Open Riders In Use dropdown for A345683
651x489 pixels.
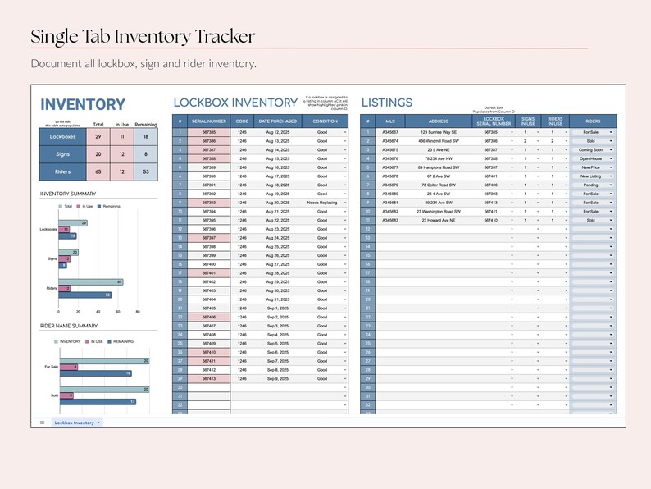[566, 221]
